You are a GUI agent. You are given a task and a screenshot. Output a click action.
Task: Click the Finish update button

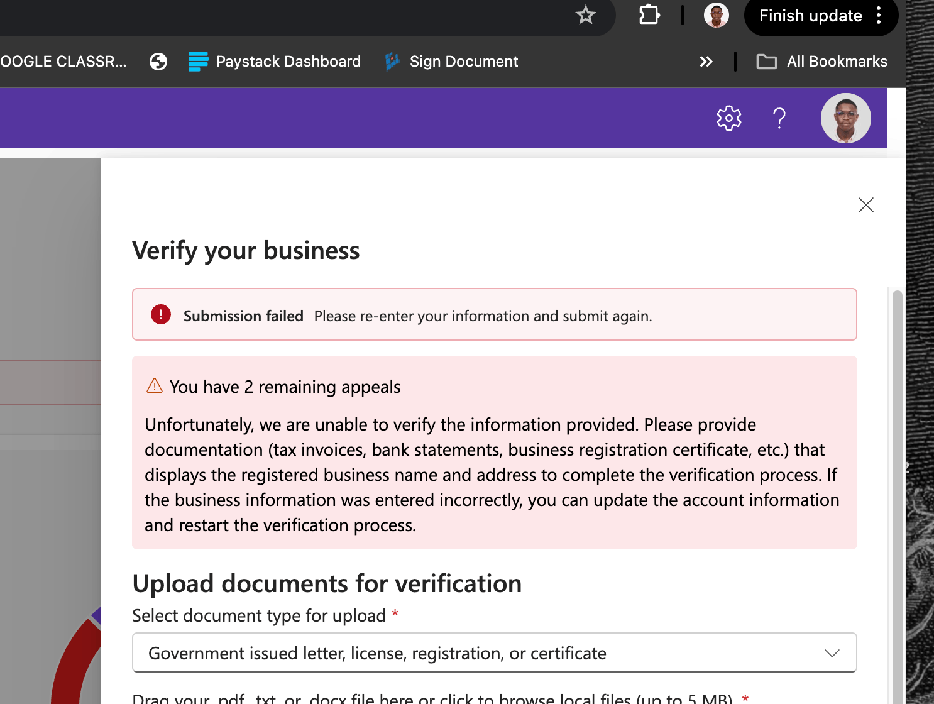pos(810,16)
